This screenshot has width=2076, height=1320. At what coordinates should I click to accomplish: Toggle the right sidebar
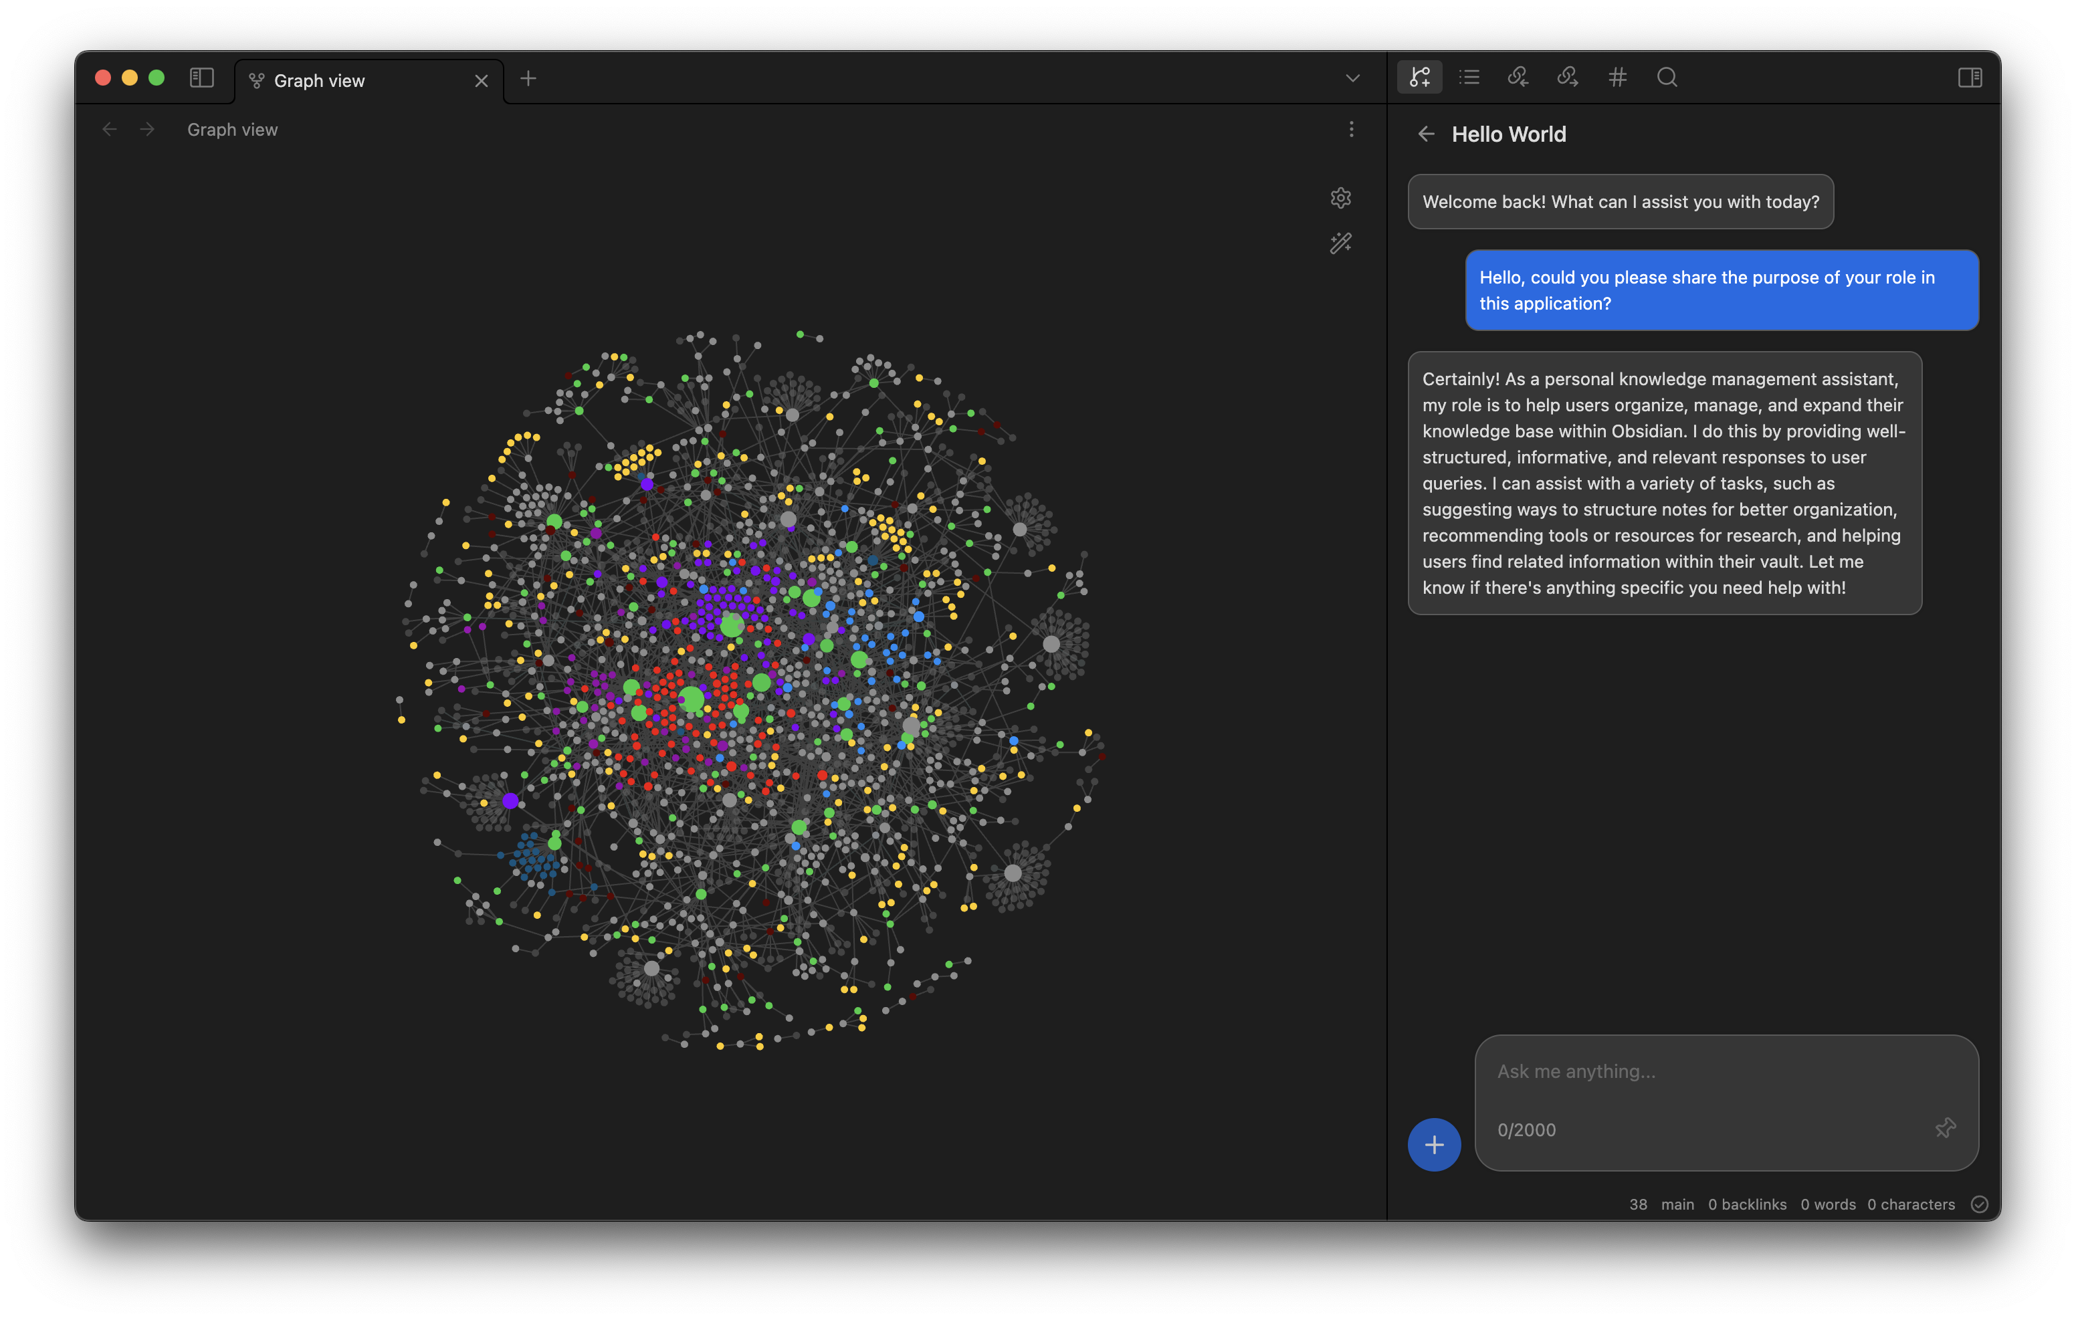[x=1970, y=78]
